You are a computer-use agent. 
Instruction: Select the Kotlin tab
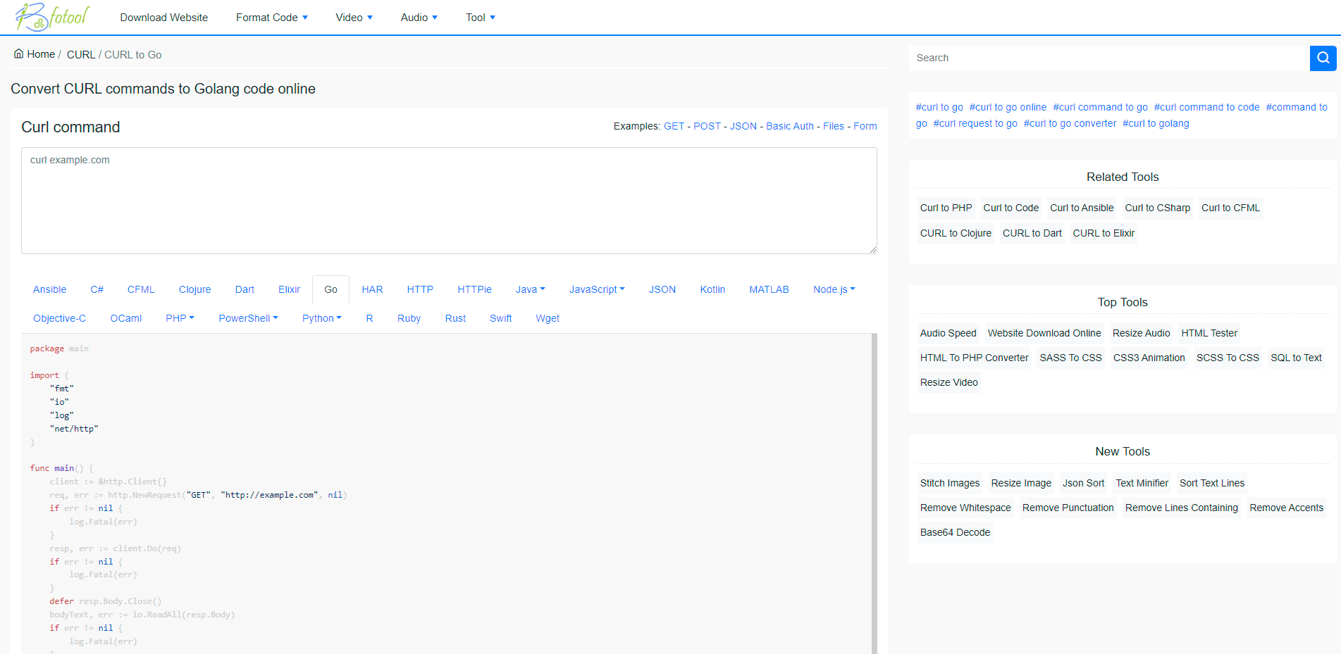click(x=712, y=289)
